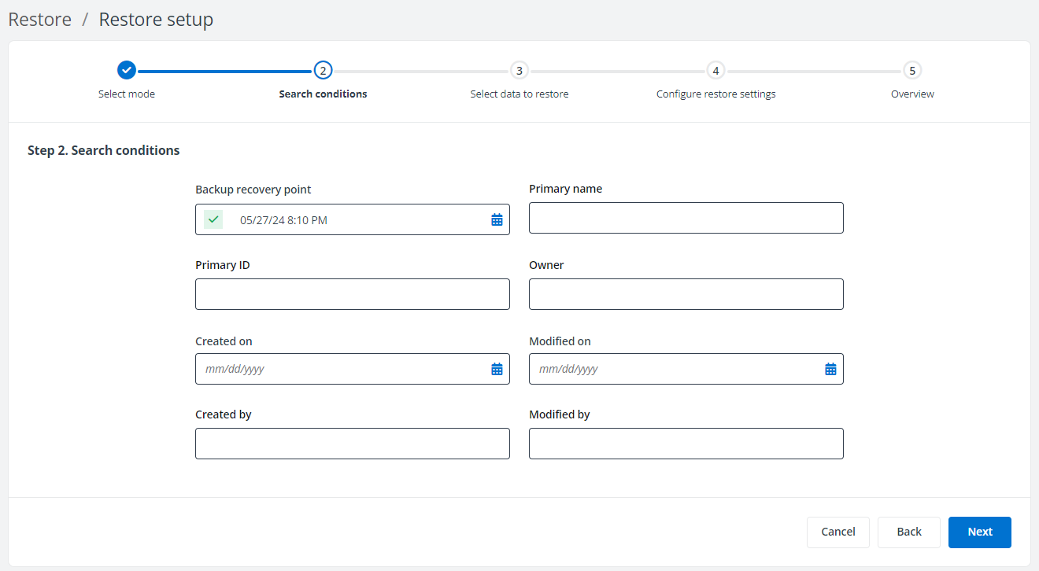Click the Back button
The width and height of the screenshot is (1039, 571).
(x=908, y=532)
